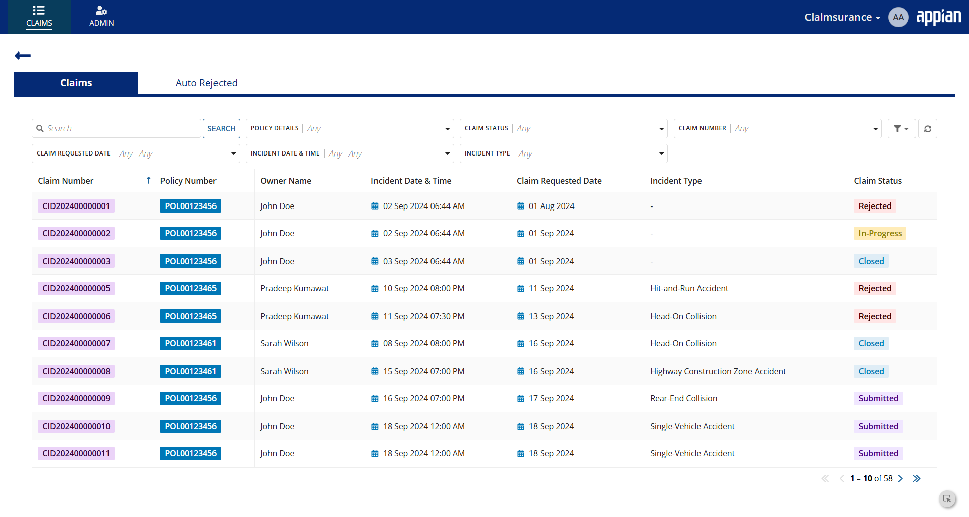Sort by Claim Number ascending arrow
Viewport: 969px width, 517px height.
coord(148,180)
